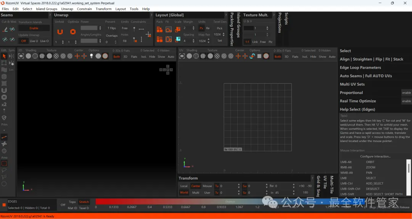Click the Optimize square icon
The height and width of the screenshot is (219, 412).
click(73, 32)
